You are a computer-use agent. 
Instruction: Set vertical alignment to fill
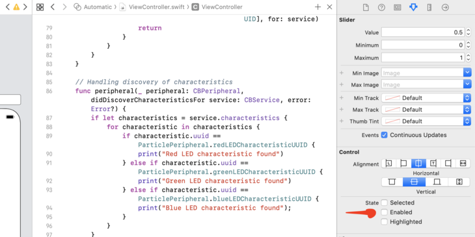[x=459, y=182]
